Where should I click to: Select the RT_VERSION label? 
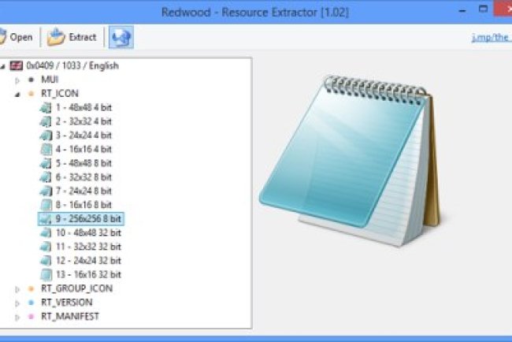[67, 302]
